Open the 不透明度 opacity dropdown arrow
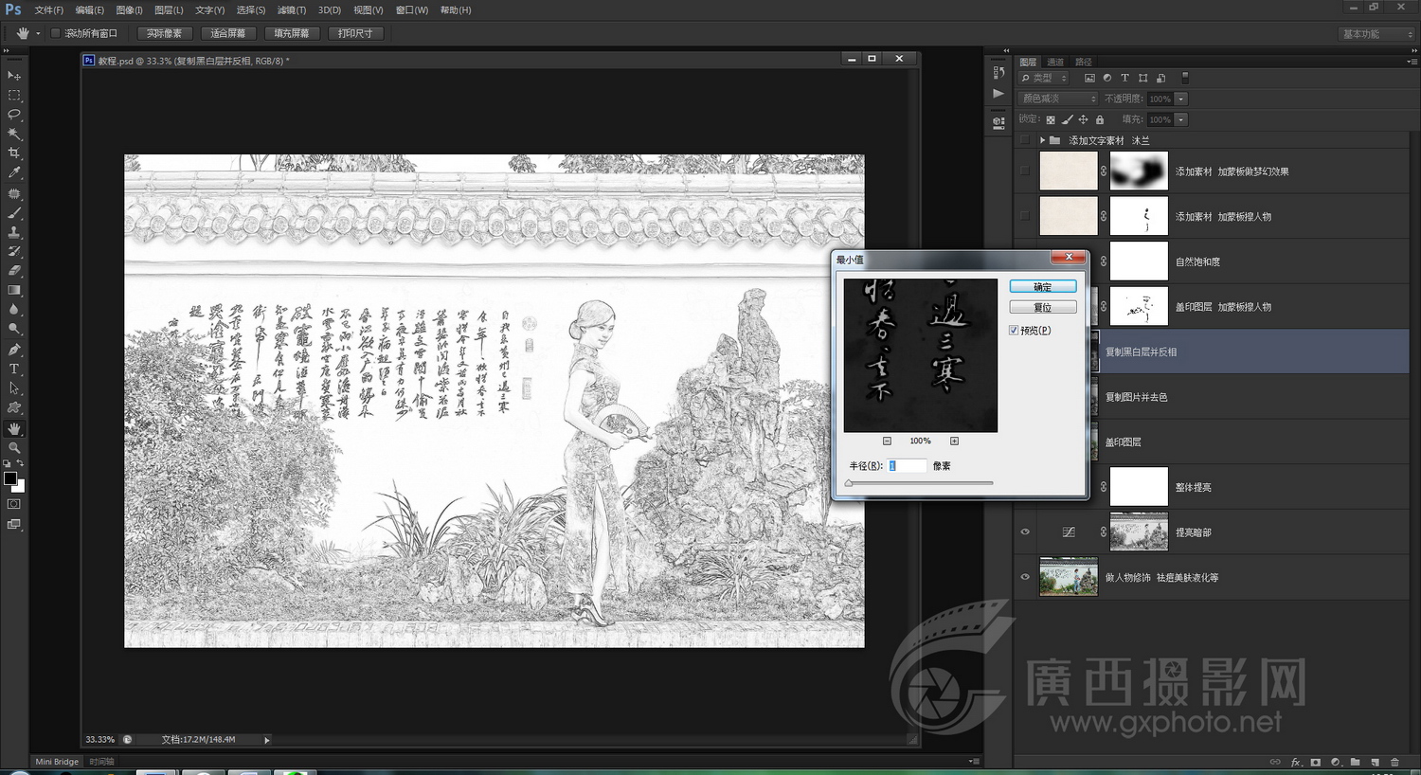Screen dimensions: 1421x775 coord(1181,99)
